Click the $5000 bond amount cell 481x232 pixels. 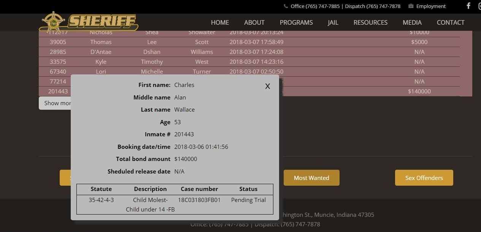pos(419,42)
